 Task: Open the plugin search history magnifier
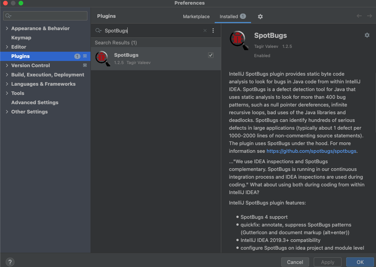tap(98, 30)
